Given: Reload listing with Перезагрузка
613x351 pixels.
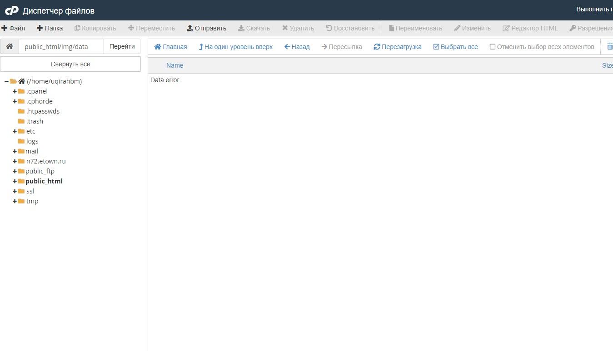Looking at the screenshot, I should [398, 47].
